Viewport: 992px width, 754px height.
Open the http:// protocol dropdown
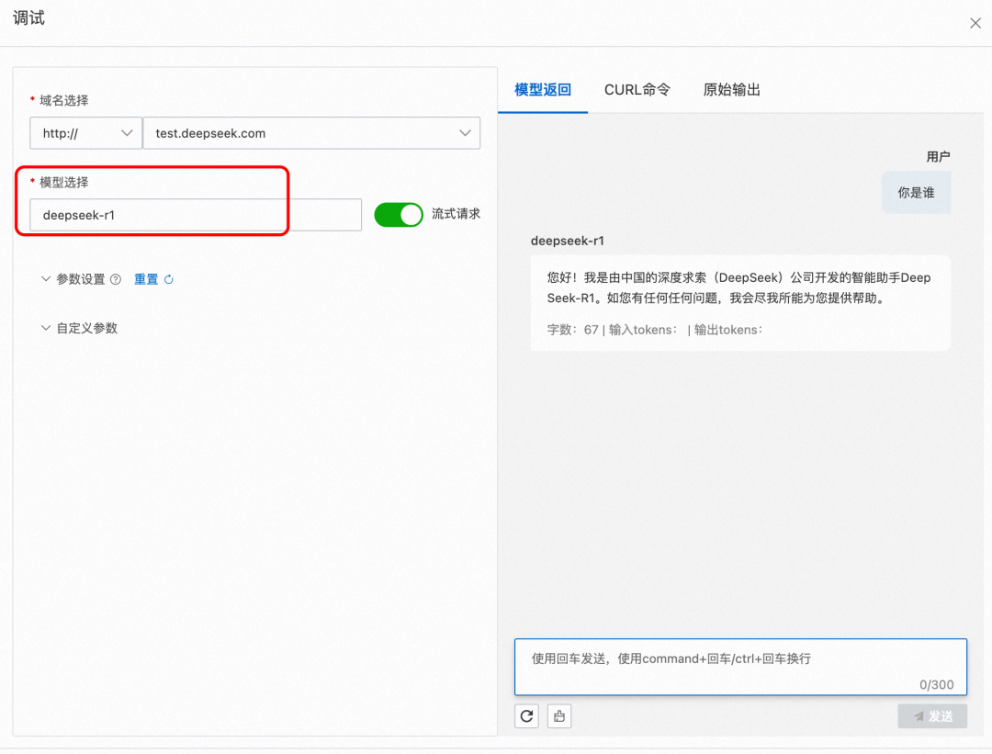(x=85, y=132)
